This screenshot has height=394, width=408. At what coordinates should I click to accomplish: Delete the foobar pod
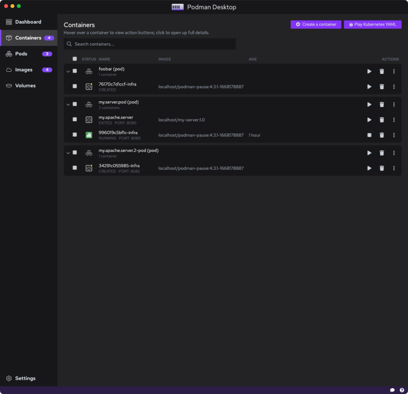point(382,71)
